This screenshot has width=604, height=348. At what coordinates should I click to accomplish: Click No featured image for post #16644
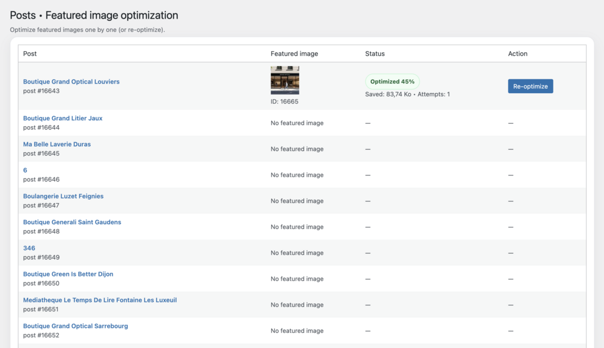pyautogui.click(x=297, y=123)
